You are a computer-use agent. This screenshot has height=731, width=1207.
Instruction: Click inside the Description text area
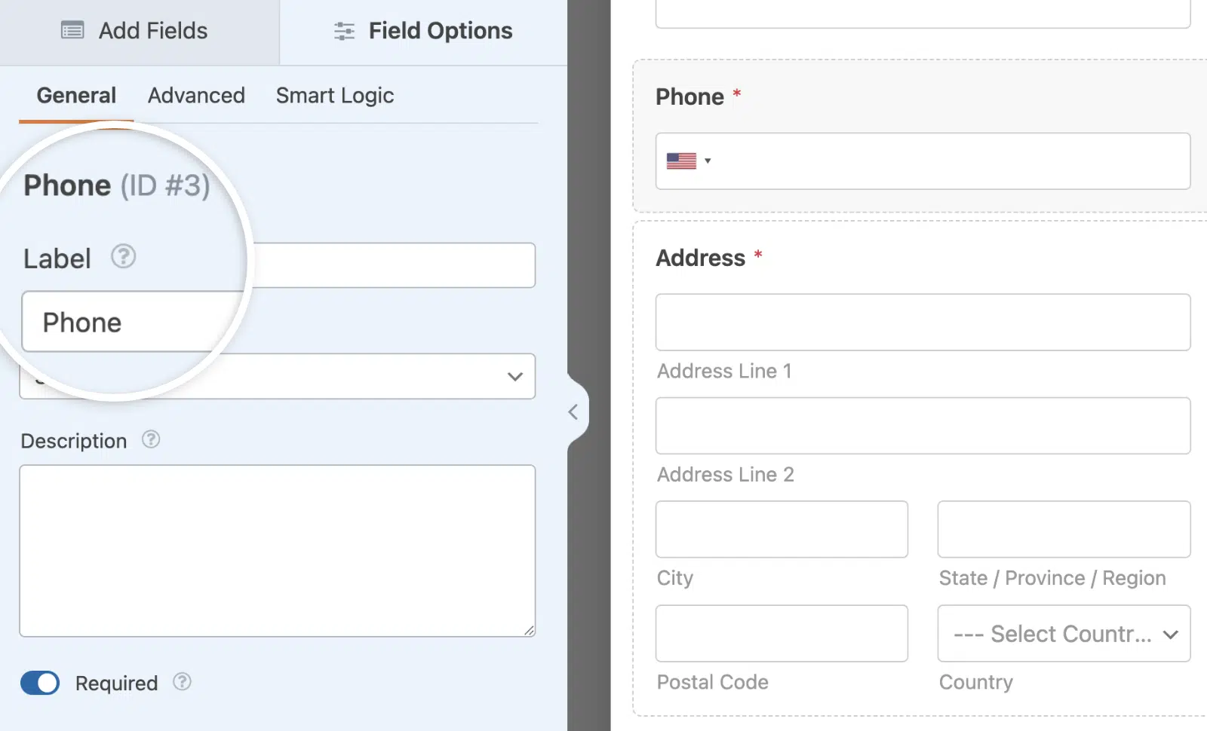click(x=278, y=551)
